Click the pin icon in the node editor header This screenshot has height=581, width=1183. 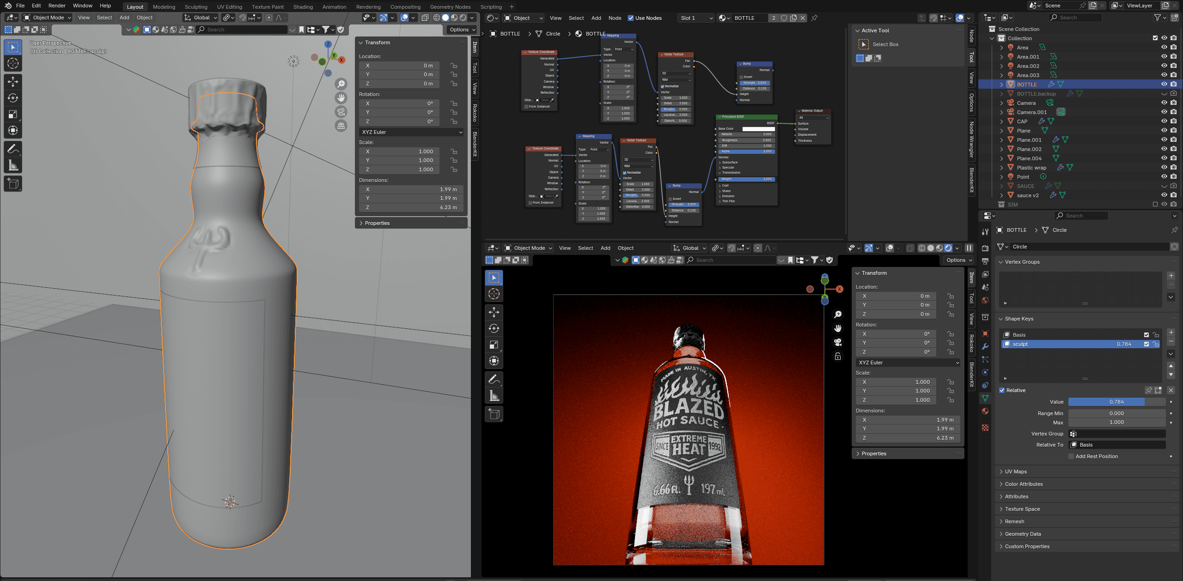[814, 18]
